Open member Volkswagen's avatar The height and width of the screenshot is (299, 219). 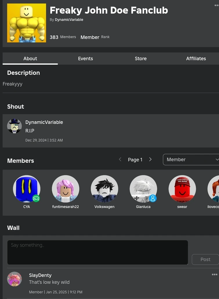coord(104,189)
